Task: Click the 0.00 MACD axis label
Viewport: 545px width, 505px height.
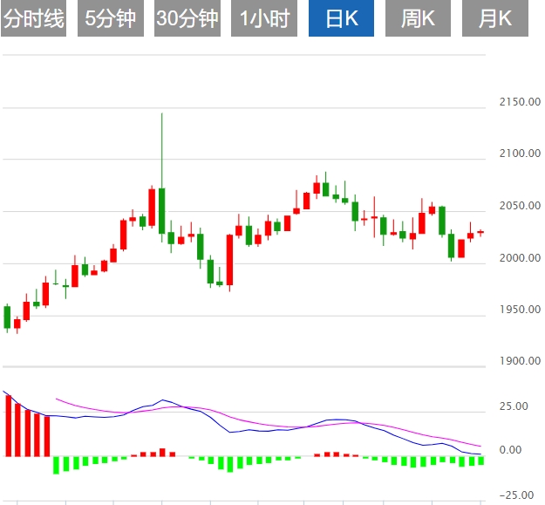Action: click(x=510, y=450)
